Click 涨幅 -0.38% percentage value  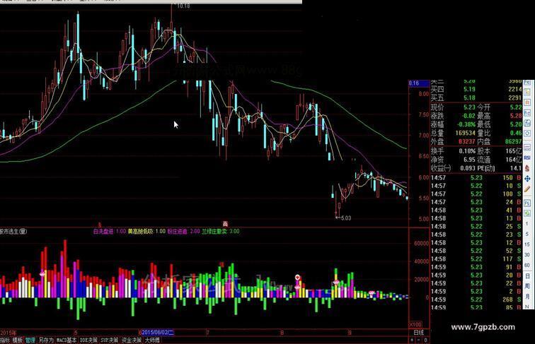click(466, 124)
